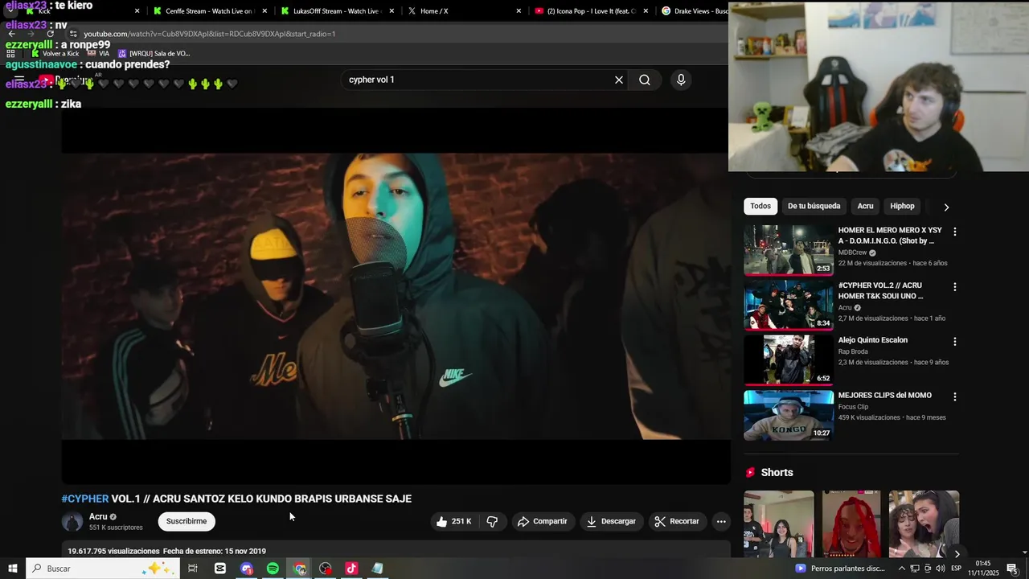Open the MDBCrew channel name

[x=853, y=253]
